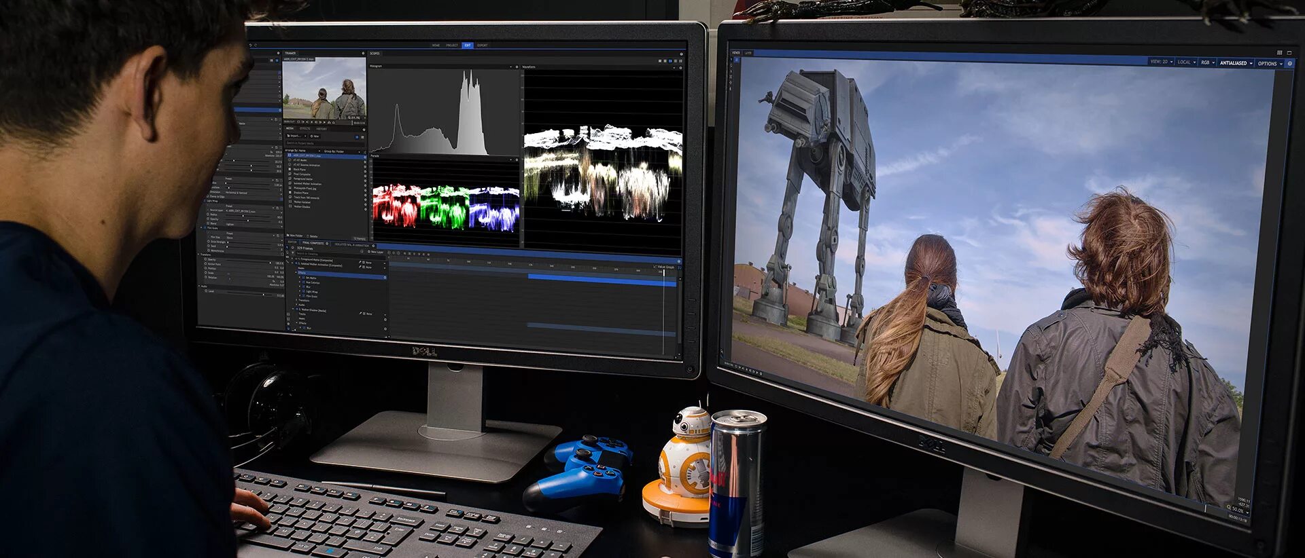1305x558 pixels.
Task: Click the timeline playhead marker
Action: [x=664, y=272]
